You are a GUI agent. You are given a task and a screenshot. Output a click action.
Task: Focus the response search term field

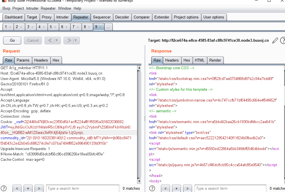pyautogui.click(x=231, y=188)
